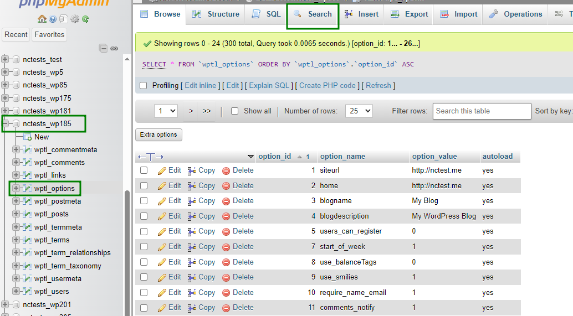Viewport: 573px width, 316px height.
Task: Switch to the Structure tab
Action: click(x=216, y=14)
